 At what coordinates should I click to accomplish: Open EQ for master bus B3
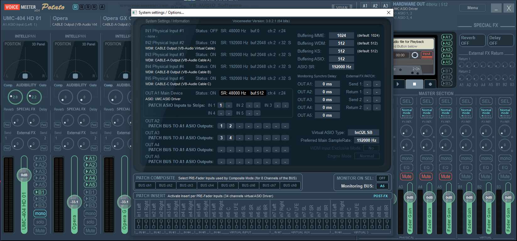coord(505,167)
